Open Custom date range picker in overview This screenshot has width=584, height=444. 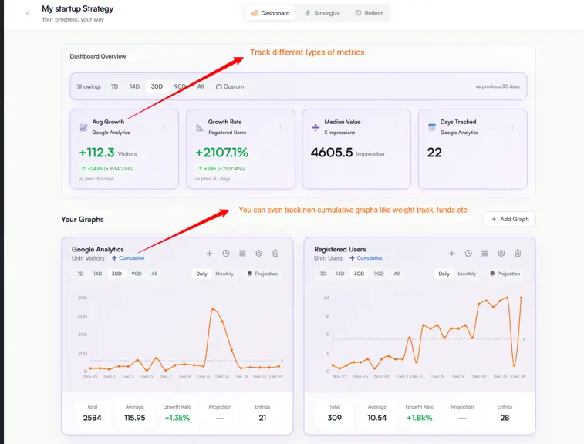coord(230,86)
